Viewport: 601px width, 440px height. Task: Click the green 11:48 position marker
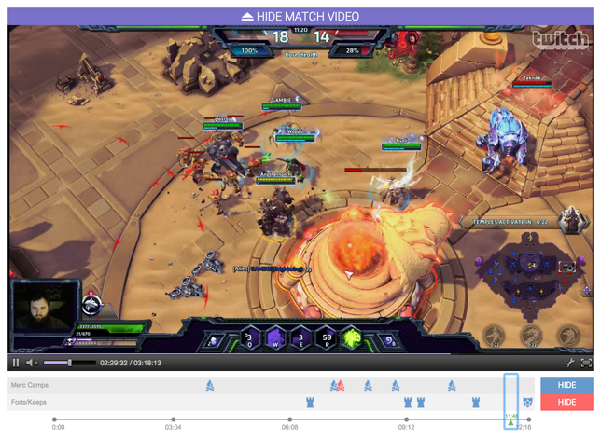click(511, 421)
